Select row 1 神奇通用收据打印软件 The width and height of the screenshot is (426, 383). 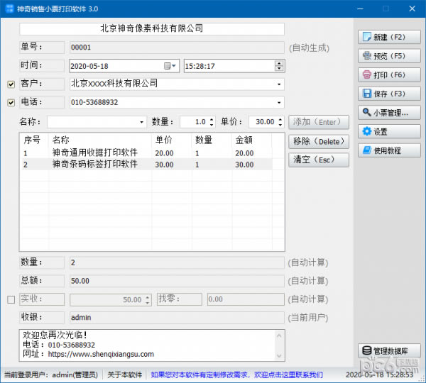pos(147,153)
